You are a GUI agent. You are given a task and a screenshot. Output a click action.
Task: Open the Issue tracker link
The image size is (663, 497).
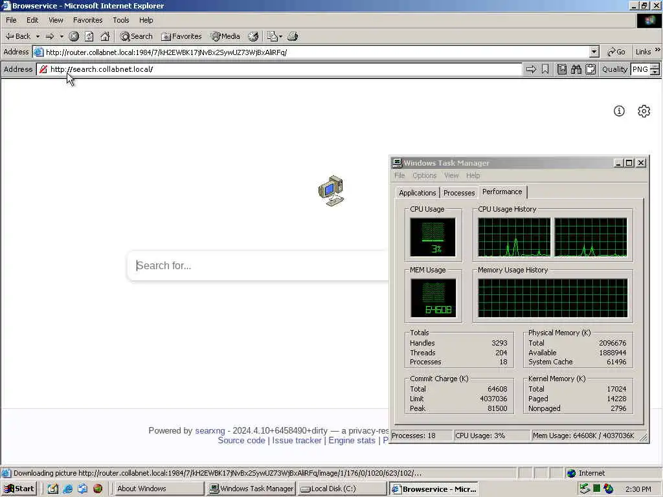click(x=297, y=440)
